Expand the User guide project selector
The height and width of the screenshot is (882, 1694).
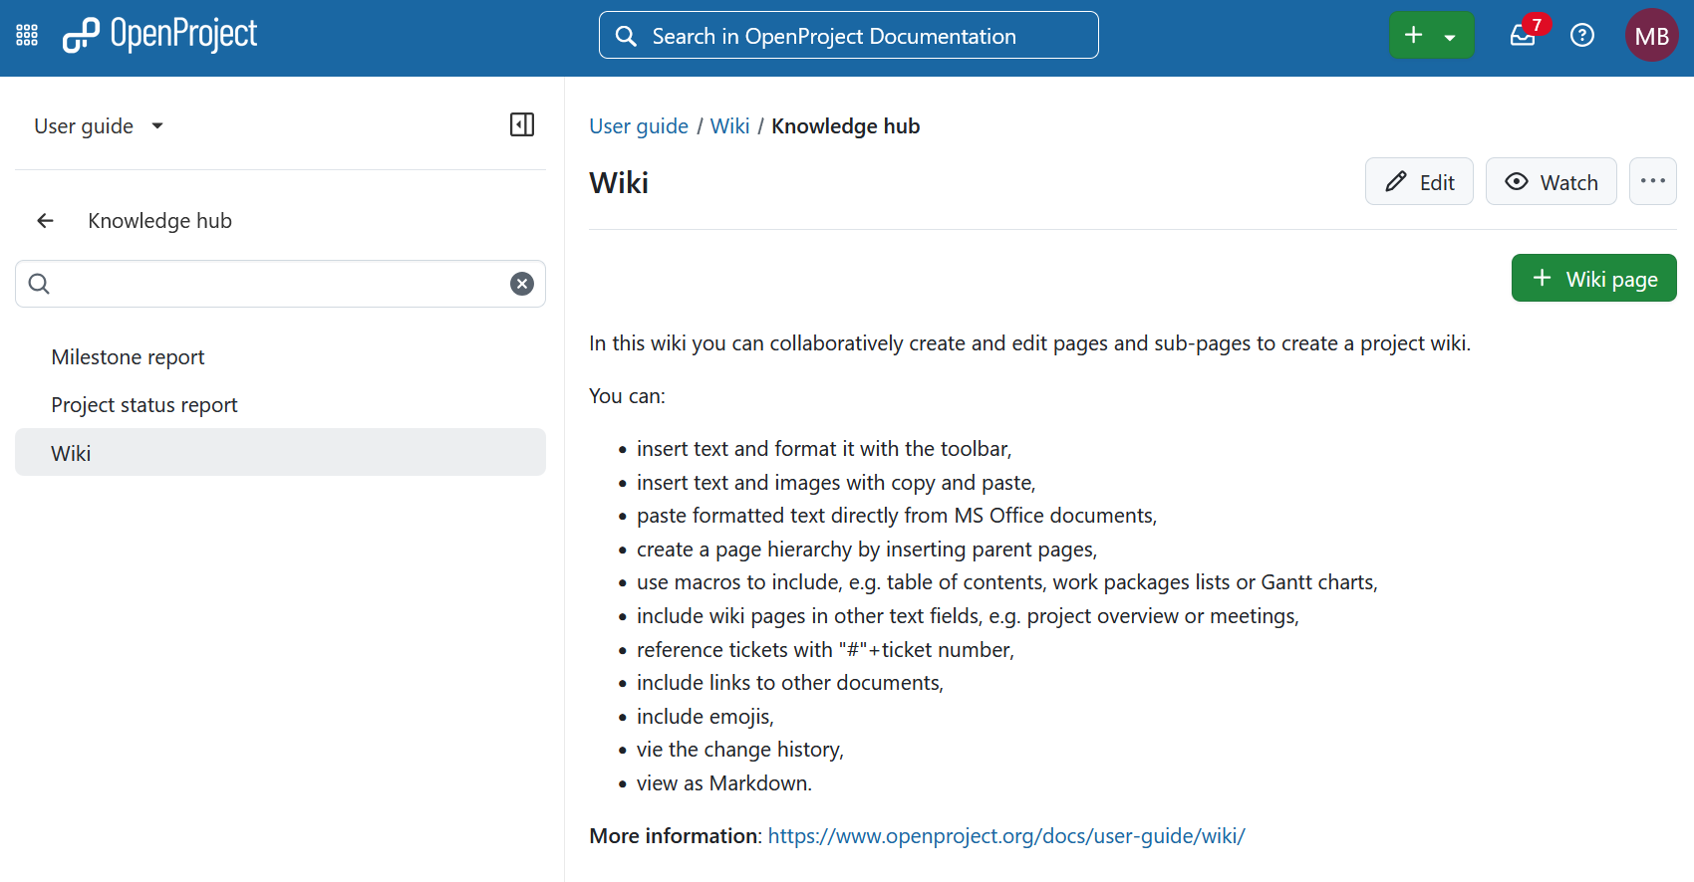pyautogui.click(x=99, y=126)
